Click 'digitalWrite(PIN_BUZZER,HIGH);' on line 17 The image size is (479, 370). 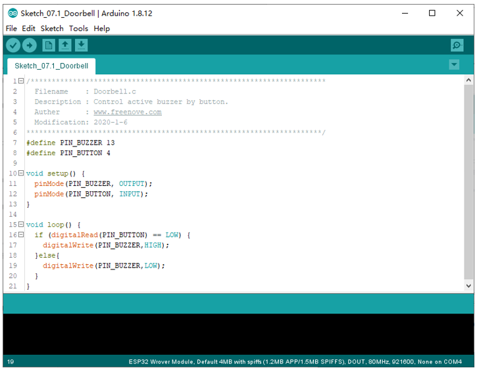coord(106,245)
